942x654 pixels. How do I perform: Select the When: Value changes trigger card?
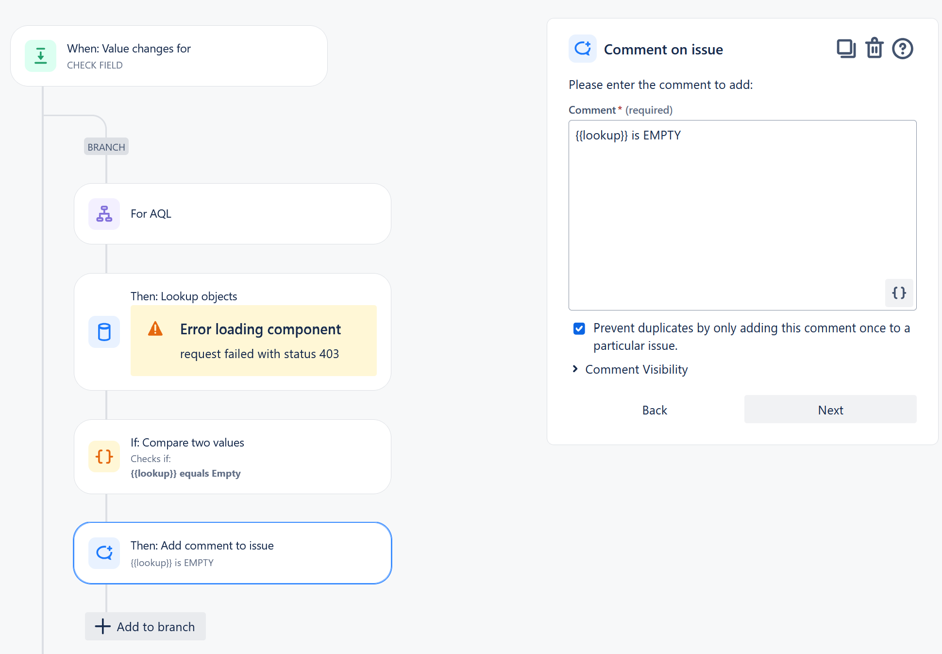coord(169,55)
